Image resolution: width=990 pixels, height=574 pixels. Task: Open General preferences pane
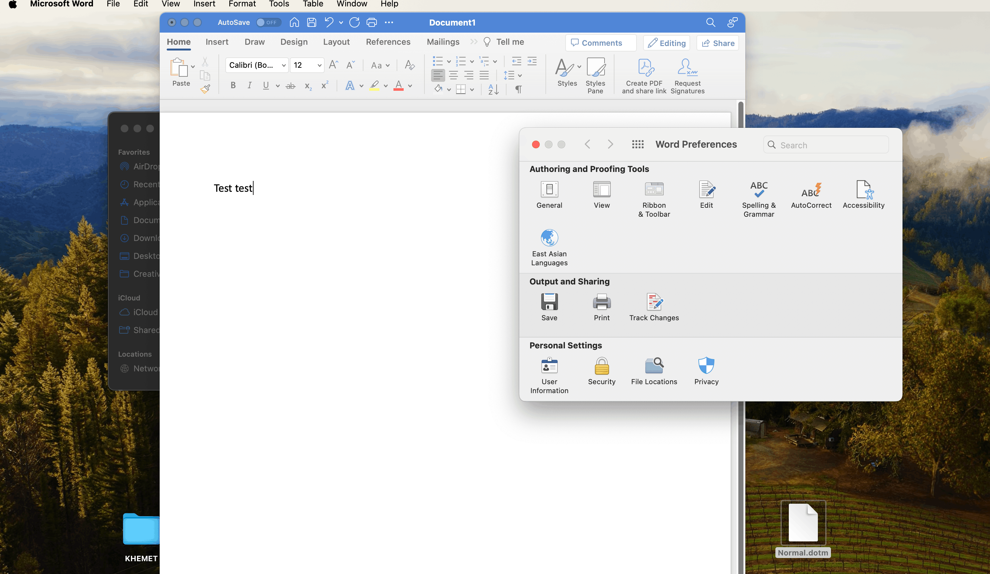[x=549, y=195]
